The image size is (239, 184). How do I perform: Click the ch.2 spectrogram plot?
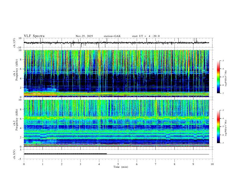point(116,123)
